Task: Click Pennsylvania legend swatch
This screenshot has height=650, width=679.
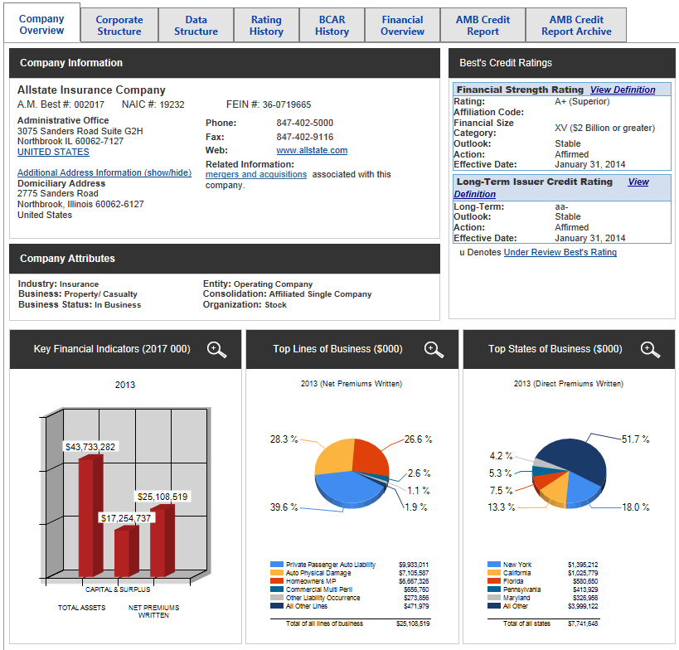Action: [494, 589]
